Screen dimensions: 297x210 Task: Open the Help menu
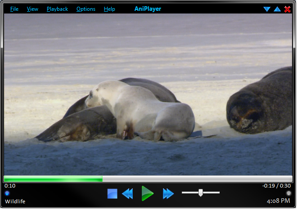[x=109, y=9]
